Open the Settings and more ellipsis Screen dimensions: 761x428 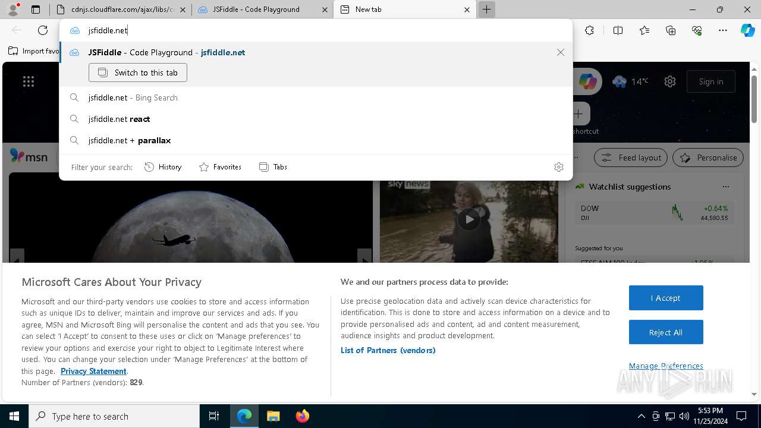pos(723,30)
